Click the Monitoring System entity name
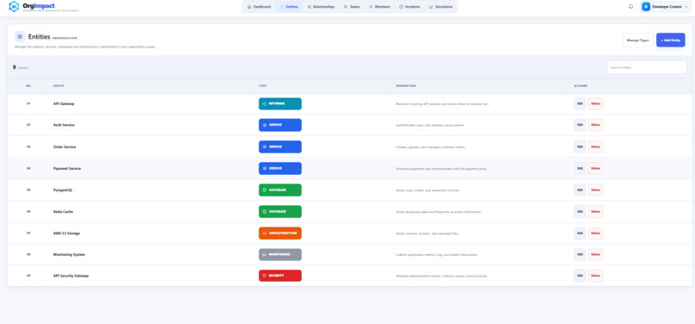The width and height of the screenshot is (695, 324). [x=69, y=254]
